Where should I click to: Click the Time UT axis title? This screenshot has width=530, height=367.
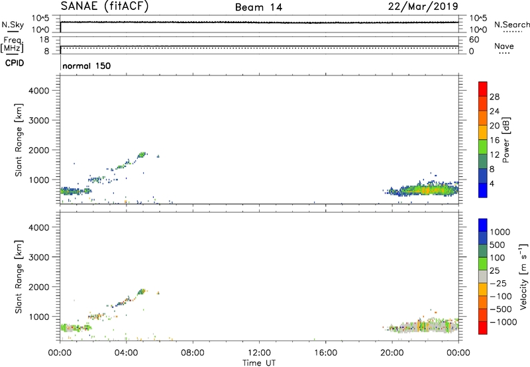click(x=259, y=363)
